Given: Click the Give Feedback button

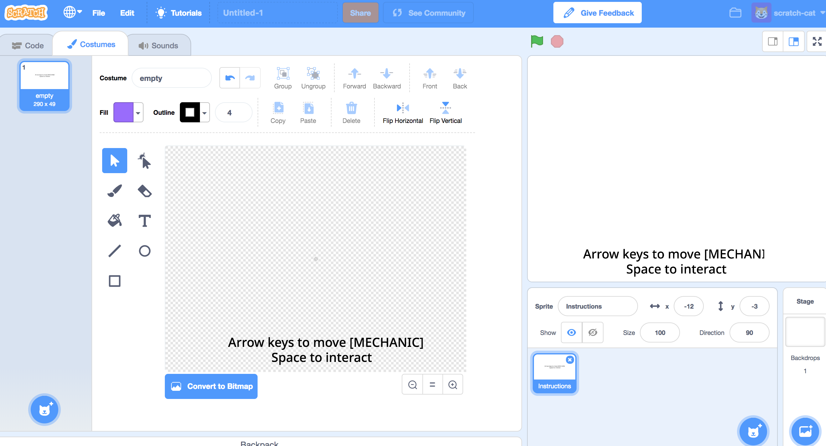Looking at the screenshot, I should (x=597, y=13).
